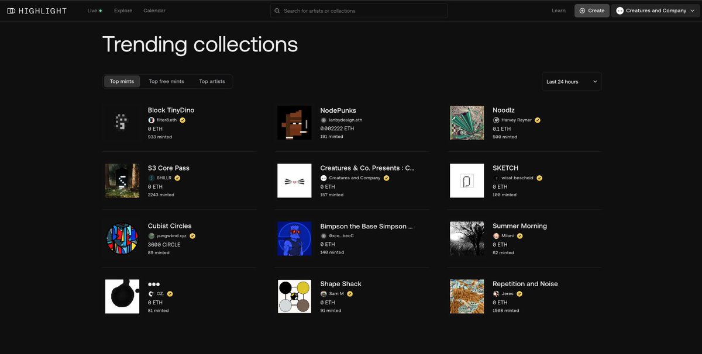Screen dimensions: 702x354
Task: Open the Bimpson the Base Simpson title
Action: click(x=367, y=226)
